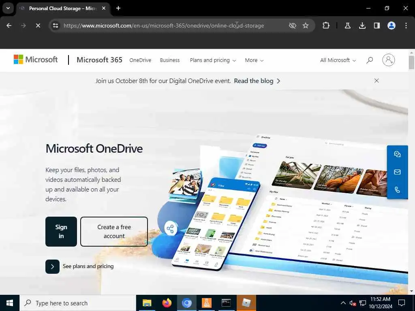Expand All Microsoft menu
The height and width of the screenshot is (311, 415).
pyautogui.click(x=338, y=60)
